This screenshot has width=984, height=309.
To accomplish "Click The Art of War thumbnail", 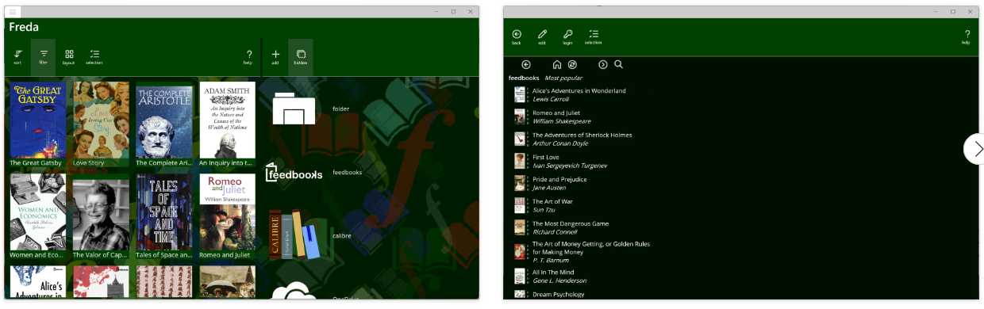I will (x=519, y=205).
